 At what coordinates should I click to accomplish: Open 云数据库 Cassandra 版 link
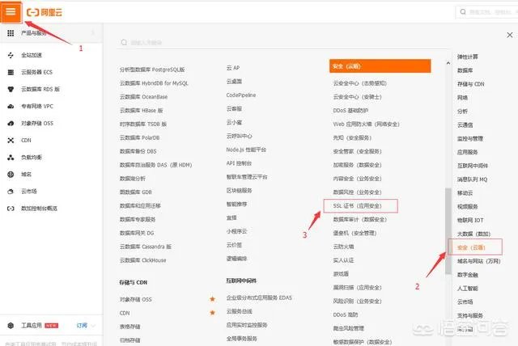pyautogui.click(x=146, y=247)
